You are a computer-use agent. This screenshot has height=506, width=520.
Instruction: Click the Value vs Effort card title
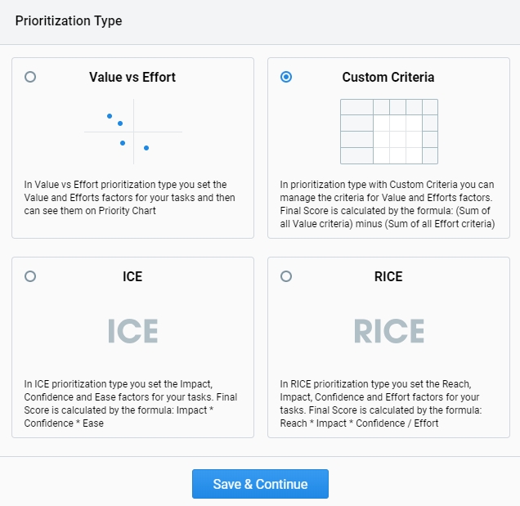click(132, 78)
